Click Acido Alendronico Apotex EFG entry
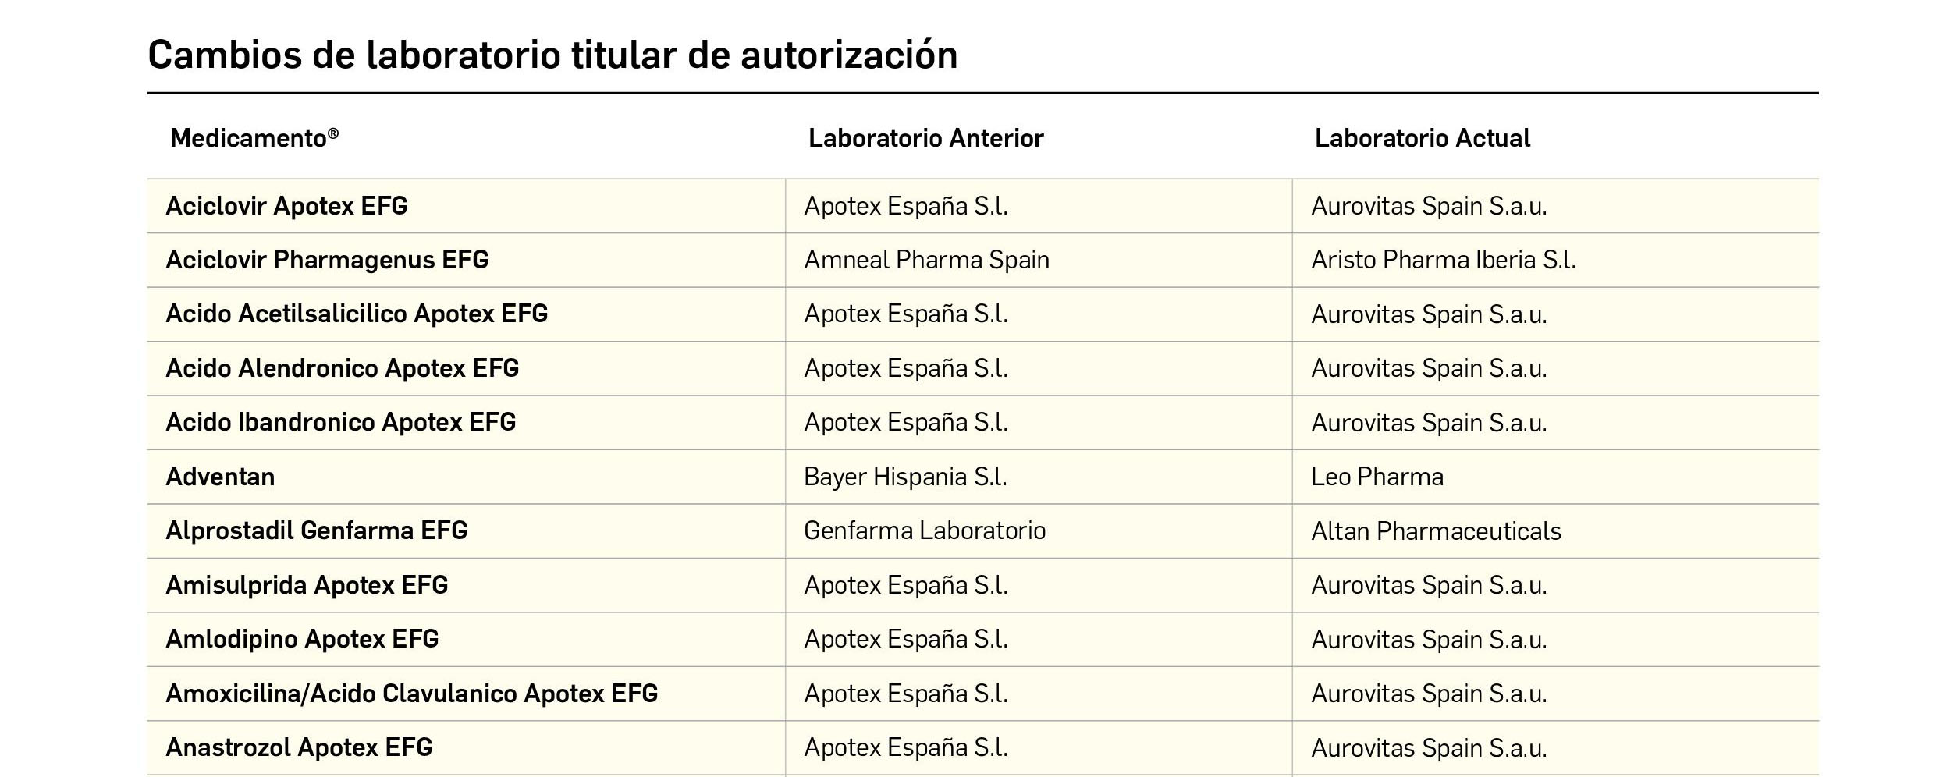Image resolution: width=1936 pixels, height=777 pixels. (x=342, y=368)
